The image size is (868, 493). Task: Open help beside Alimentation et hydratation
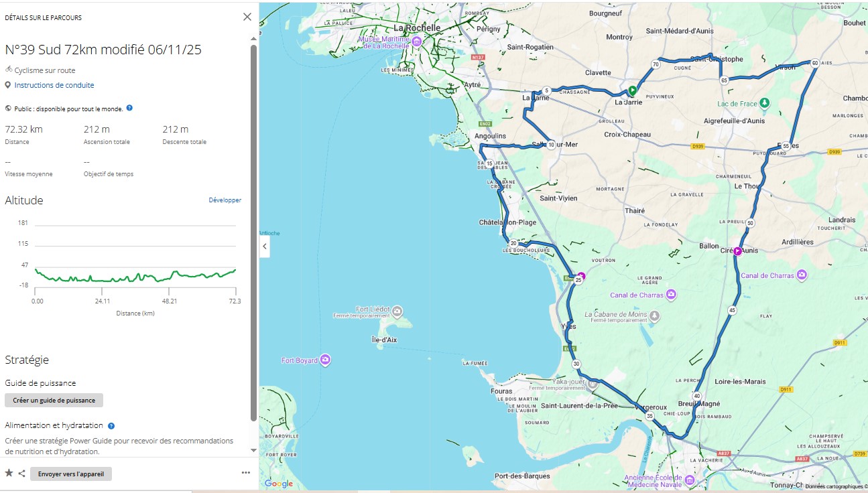[111, 425]
